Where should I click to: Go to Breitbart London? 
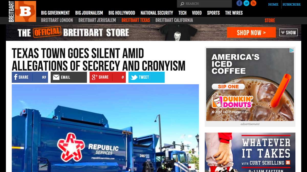pos(57,20)
